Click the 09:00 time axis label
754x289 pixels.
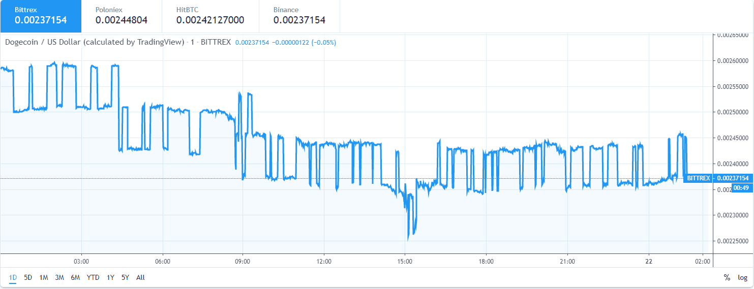(x=243, y=262)
